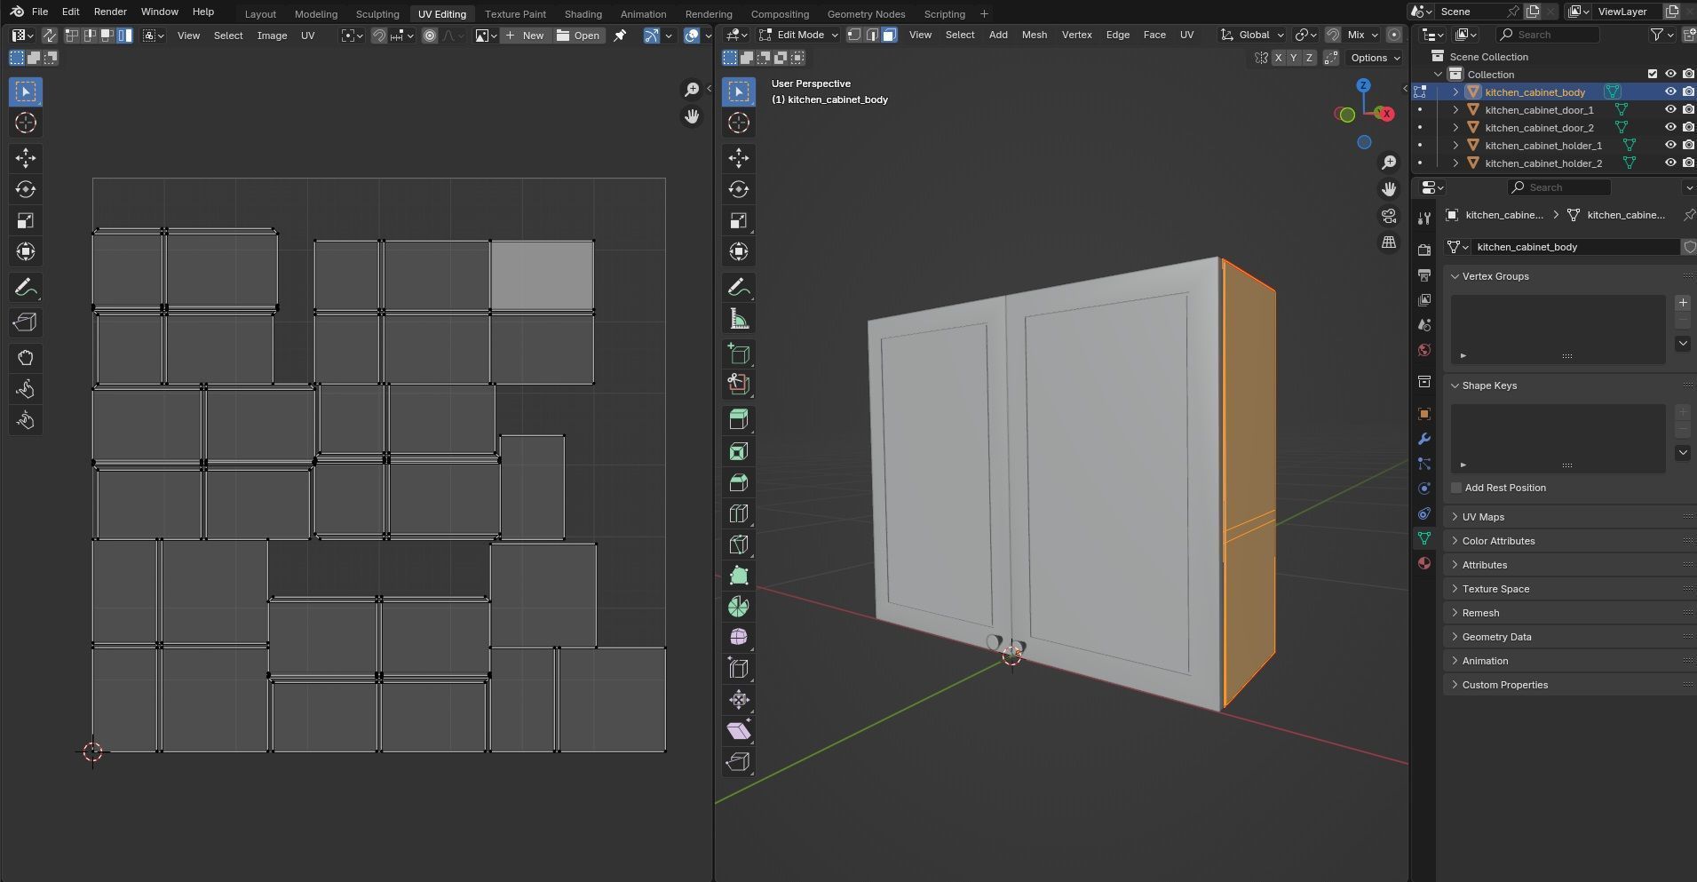Select the Inset Faces tool
Screen dimensions: 1697x882
[739, 451]
